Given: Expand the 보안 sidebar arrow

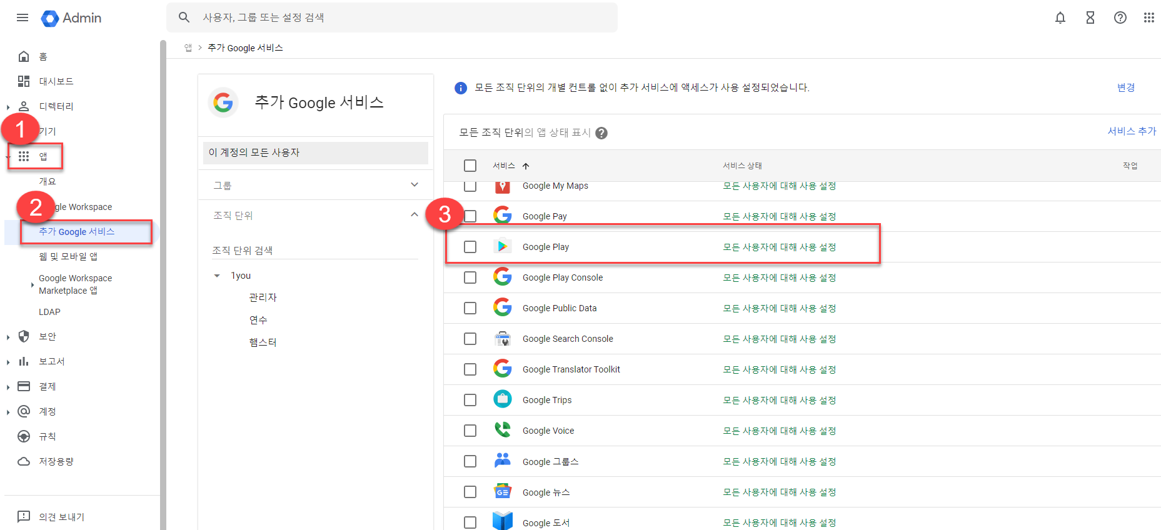Looking at the screenshot, I should click(8, 337).
